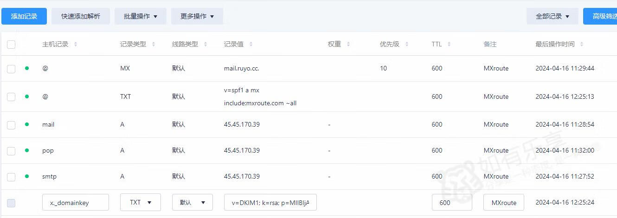617x218 pixels.
Task: Sort by 最后操作时间 column sort icon
Action: (x=582, y=45)
